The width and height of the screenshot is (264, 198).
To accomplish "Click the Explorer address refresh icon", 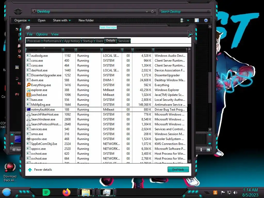I will click(152, 11).
